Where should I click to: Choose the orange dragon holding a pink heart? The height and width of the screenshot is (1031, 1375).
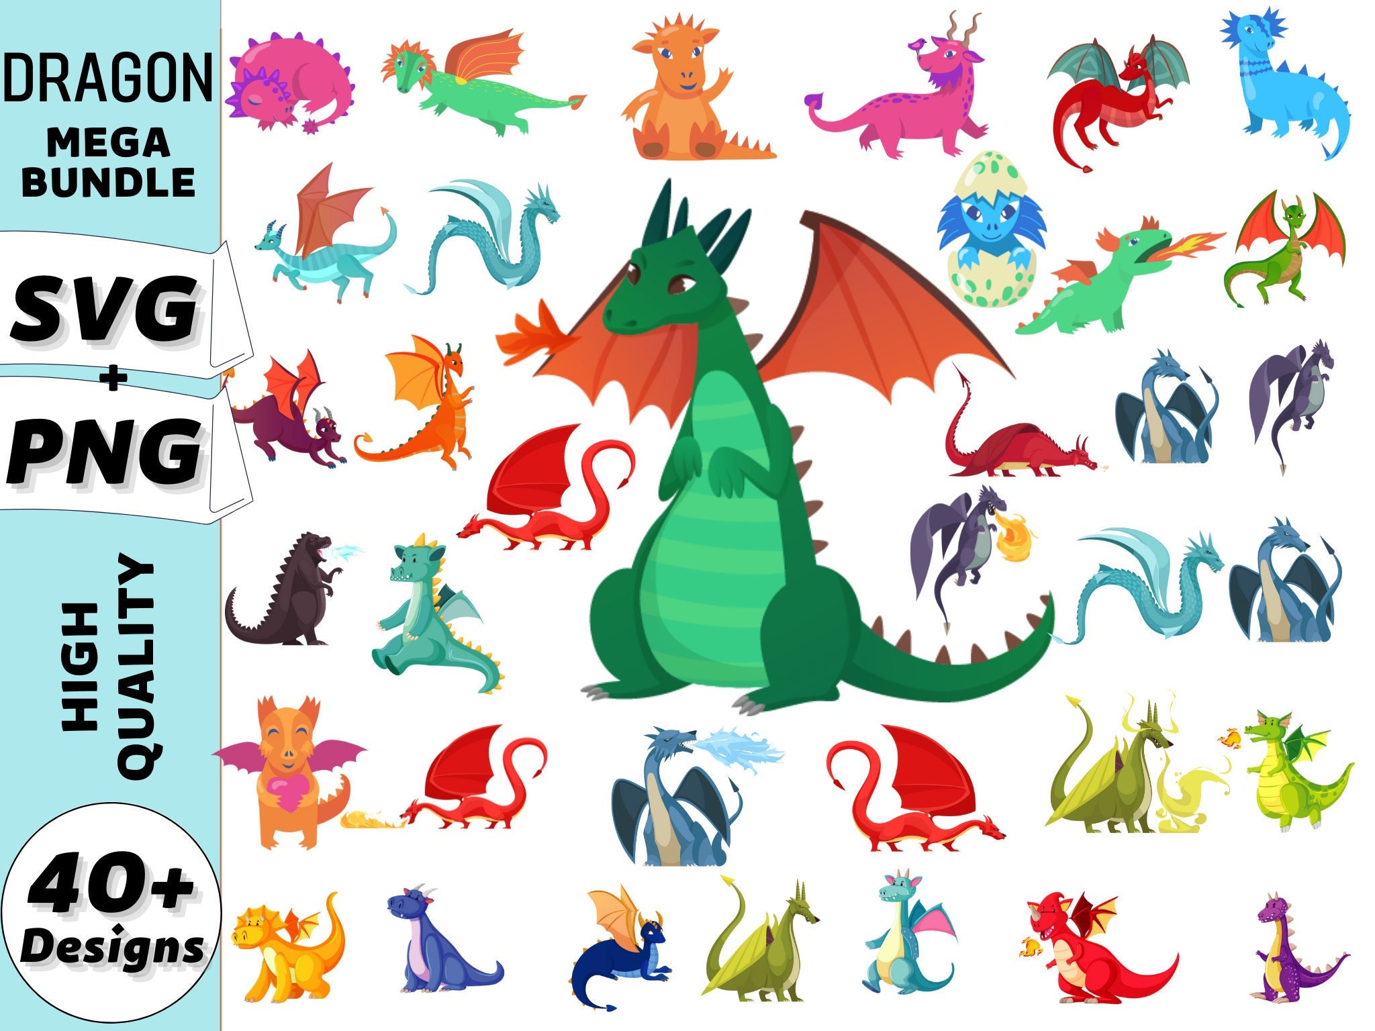pyautogui.click(x=290, y=772)
